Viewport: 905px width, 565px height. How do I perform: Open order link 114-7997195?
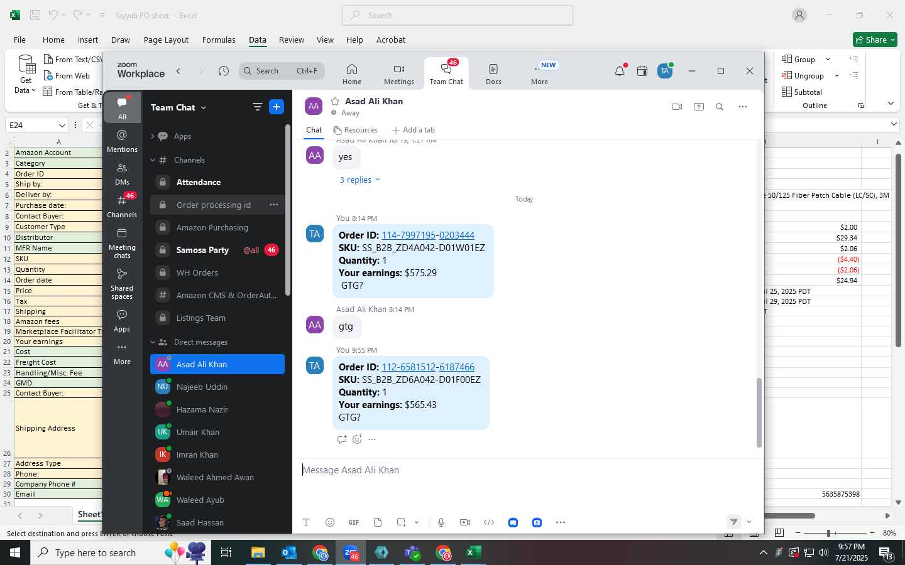click(409, 235)
